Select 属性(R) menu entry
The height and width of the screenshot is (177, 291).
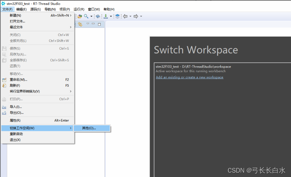[x=38, y=121]
